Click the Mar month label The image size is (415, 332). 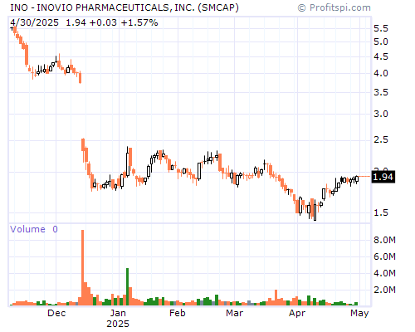pyautogui.click(x=235, y=313)
